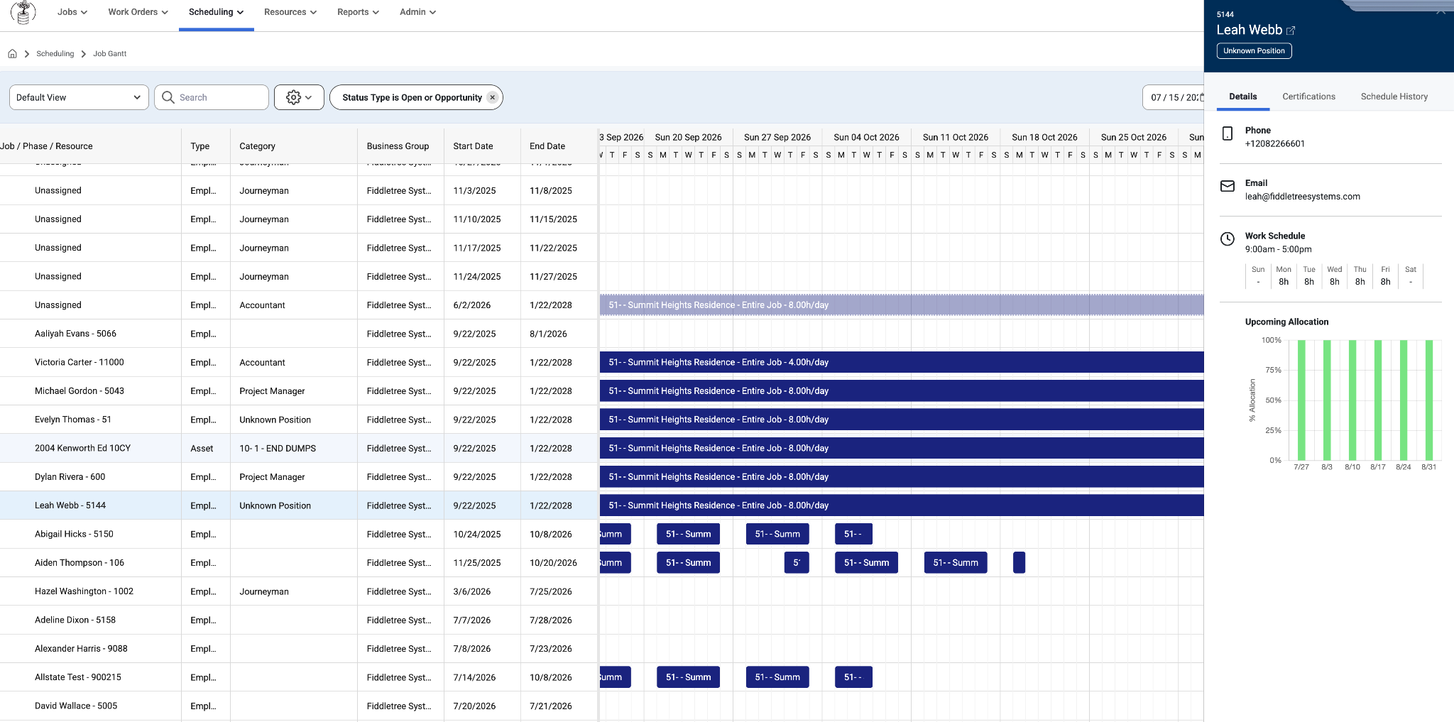
Task: Click the Sun 04 Oct 2026 week header
Action: pos(866,138)
